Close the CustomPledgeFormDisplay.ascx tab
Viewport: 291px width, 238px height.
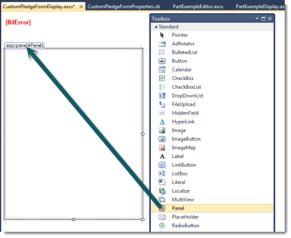(81, 7)
